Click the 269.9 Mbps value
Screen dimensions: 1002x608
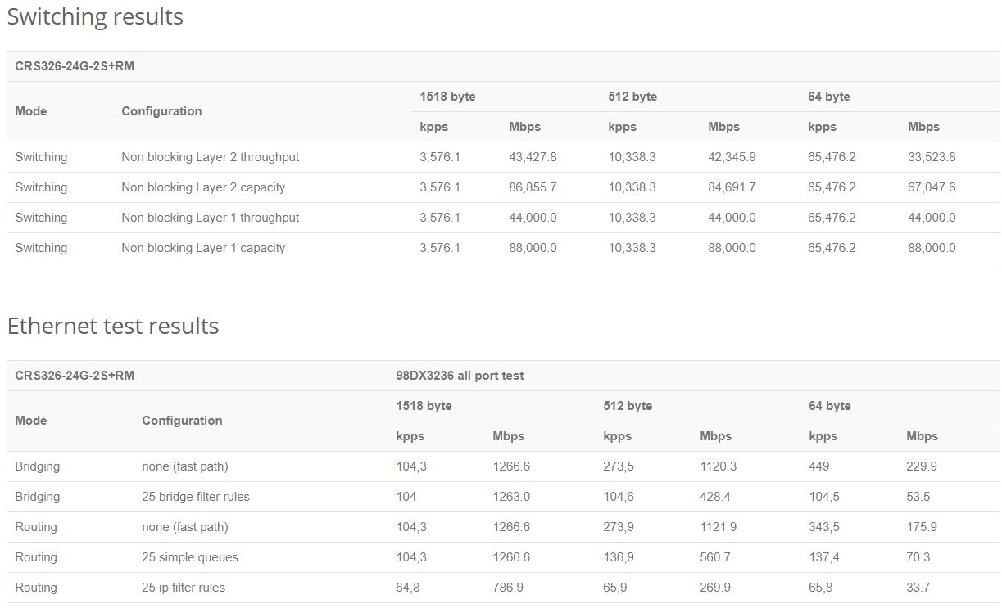pyautogui.click(x=715, y=588)
